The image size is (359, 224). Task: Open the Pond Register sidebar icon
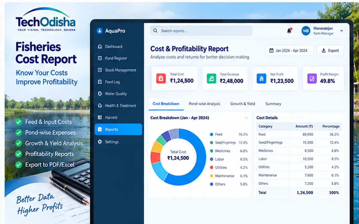point(100,58)
